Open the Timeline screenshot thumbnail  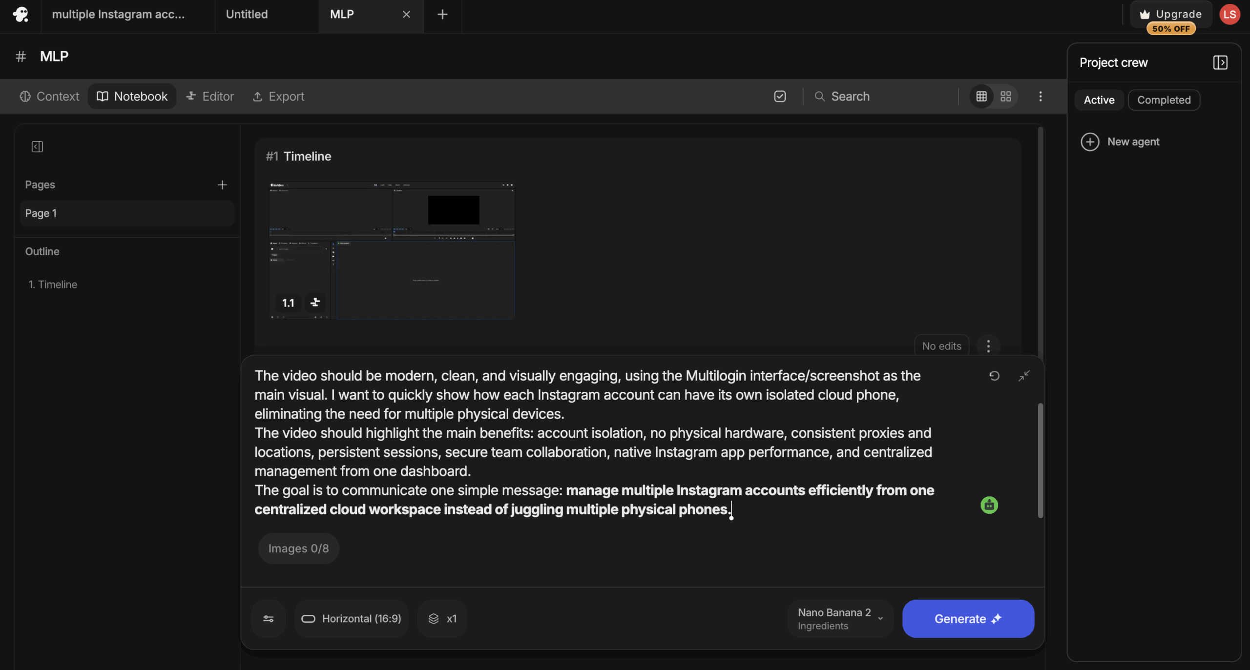click(x=392, y=250)
